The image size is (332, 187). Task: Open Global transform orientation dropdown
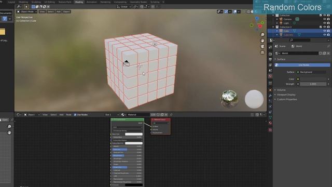[x=123, y=7]
